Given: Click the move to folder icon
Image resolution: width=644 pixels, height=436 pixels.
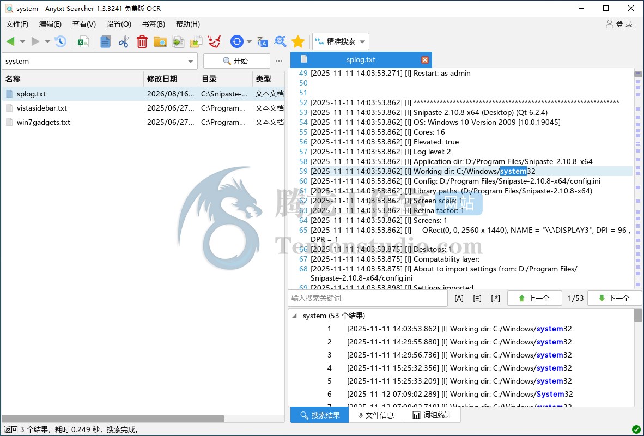Looking at the screenshot, I should 196,41.
